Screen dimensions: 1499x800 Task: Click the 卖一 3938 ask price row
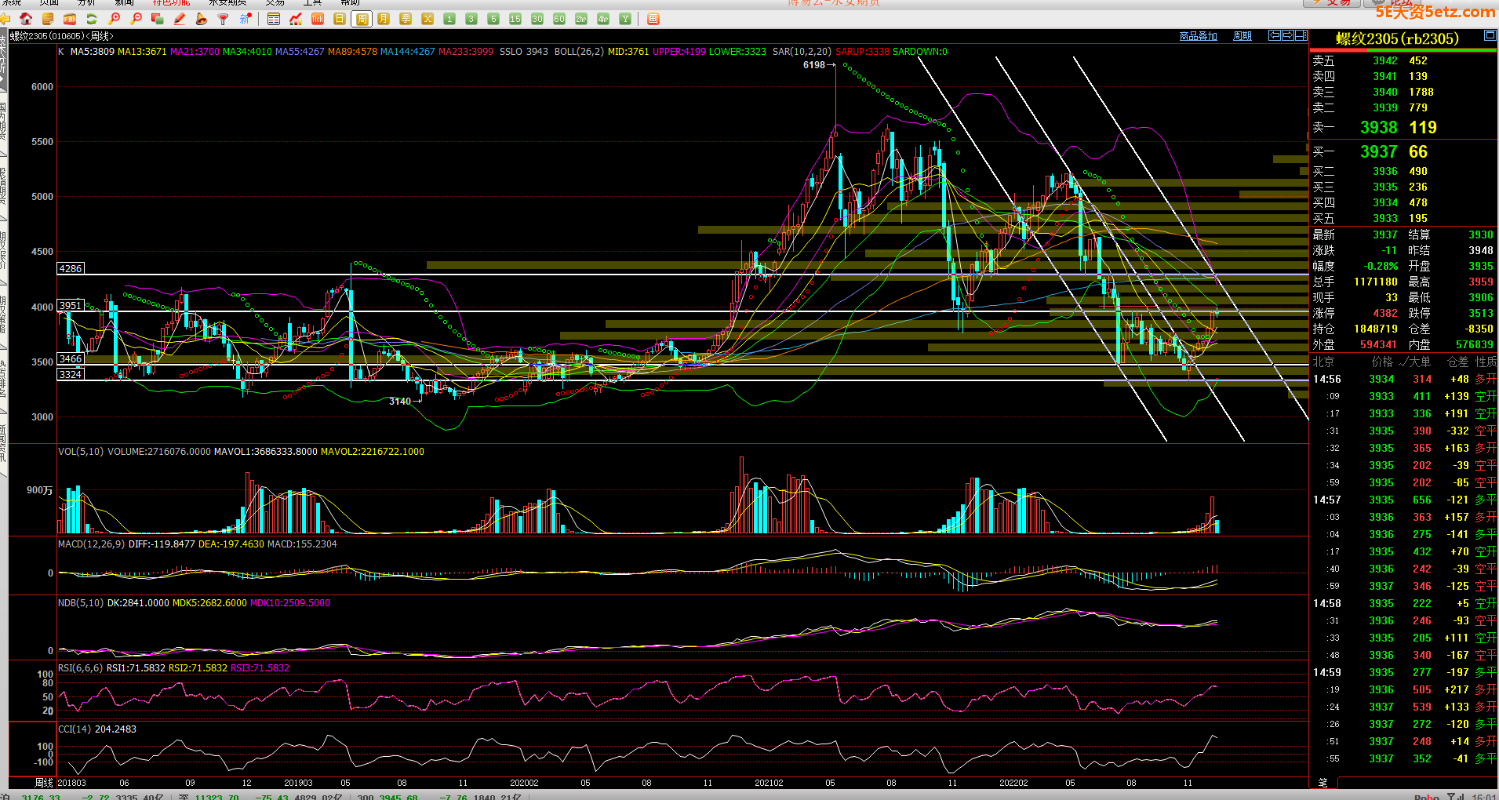tap(1403, 127)
